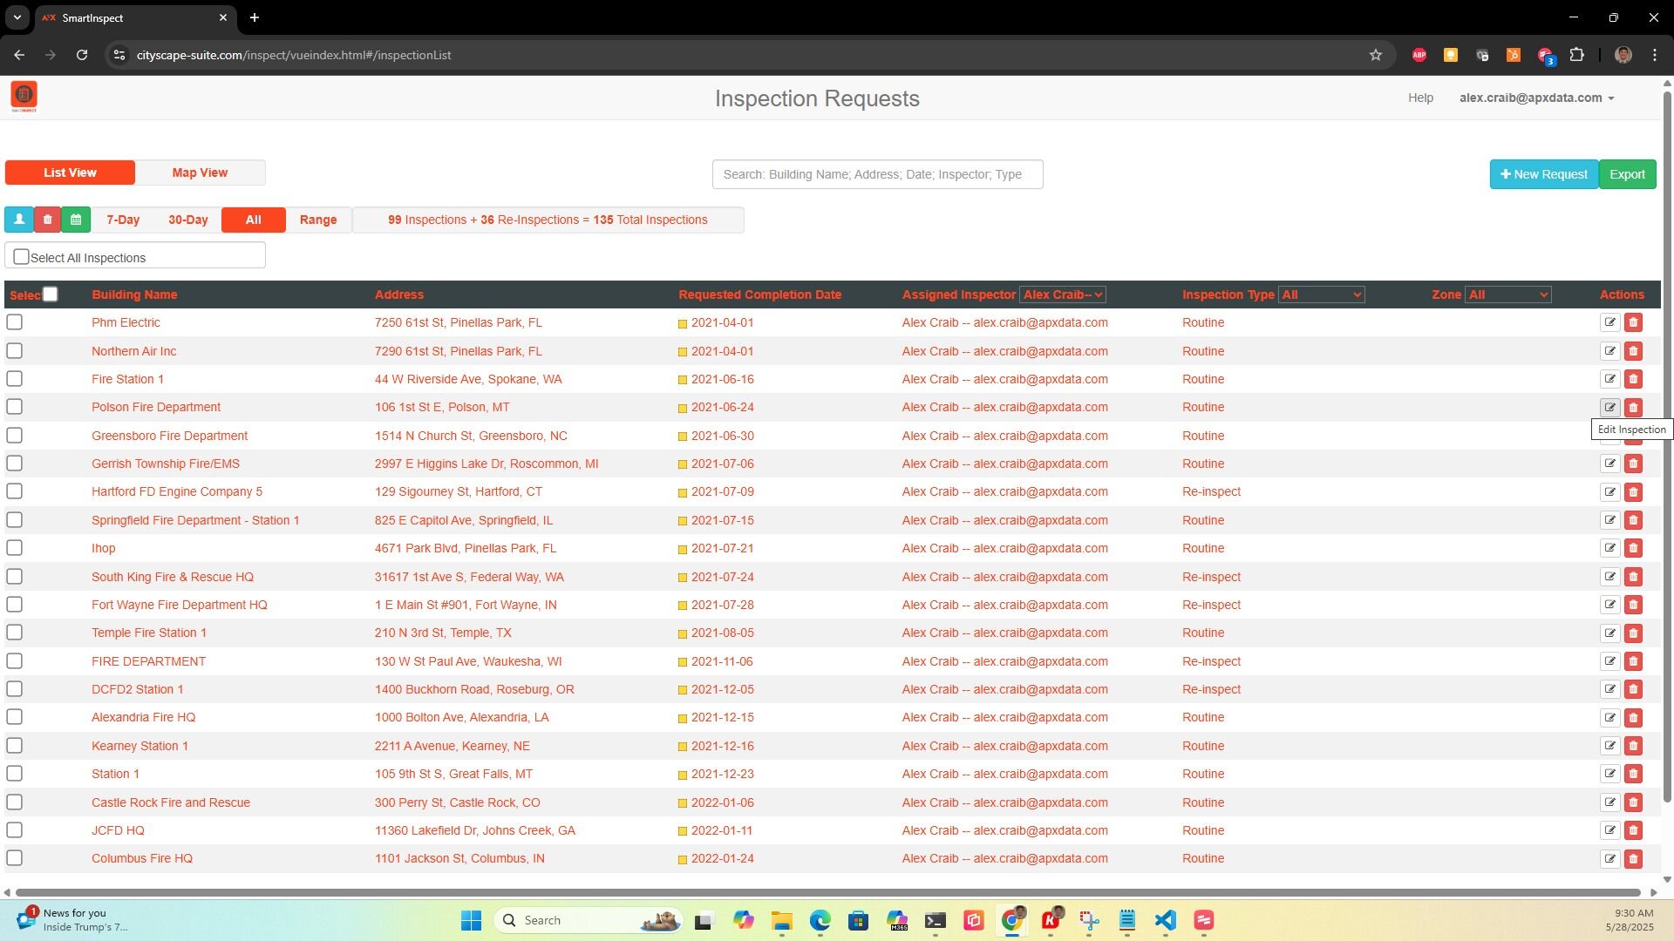The image size is (1674, 941).
Task: Click the edit icon for Kearney Station 1
Action: tap(1610, 746)
